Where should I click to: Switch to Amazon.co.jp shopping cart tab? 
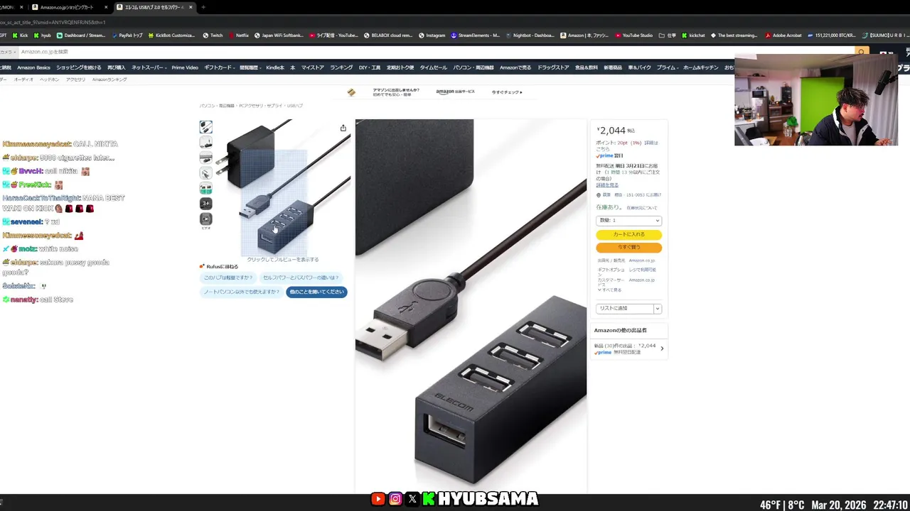[x=70, y=7]
